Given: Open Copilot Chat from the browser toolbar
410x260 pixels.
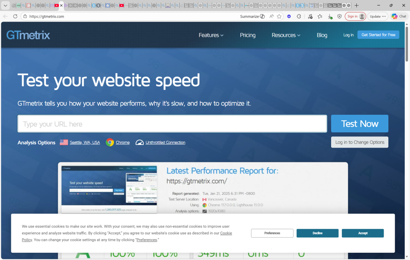Looking at the screenshot, I should point(398,16).
